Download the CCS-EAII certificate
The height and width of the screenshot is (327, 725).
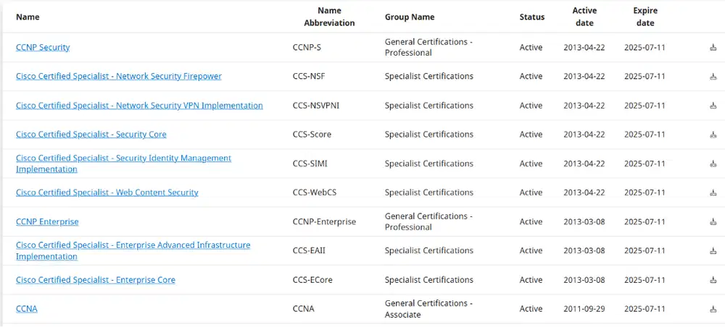pos(713,251)
